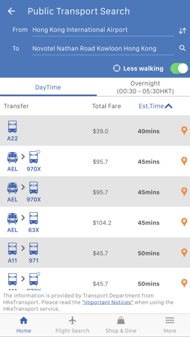The height and width of the screenshot is (337, 190).
Task: Open the Shop & Dine section
Action: point(121,325)
